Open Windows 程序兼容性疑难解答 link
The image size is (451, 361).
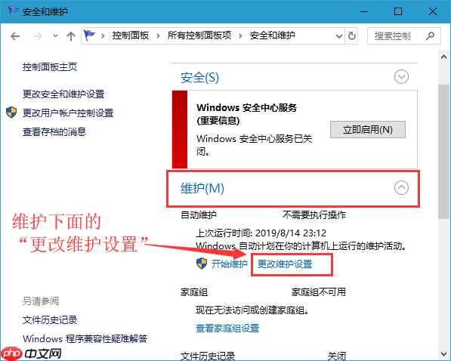tap(85, 338)
